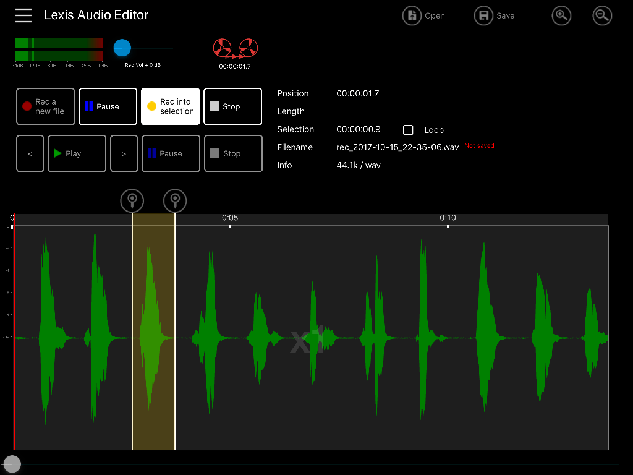Select the left bookmark pin above the waveform
Screen dimensions: 633x475
[x=132, y=200]
